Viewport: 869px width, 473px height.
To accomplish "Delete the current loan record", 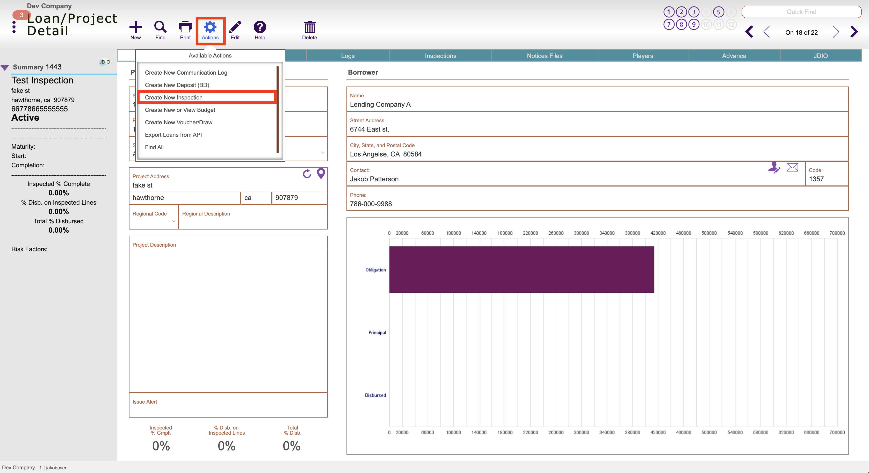I will tap(309, 30).
